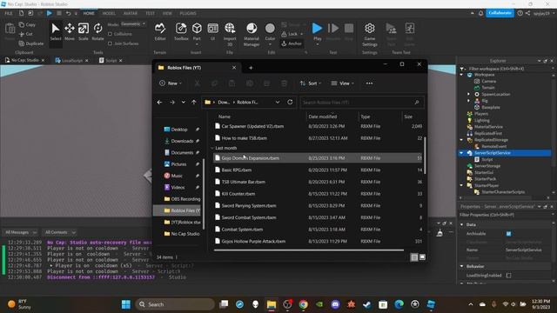Insert a Part from ribbon
Image resolution: width=557 pixels, height=313 pixels.
click(197, 32)
